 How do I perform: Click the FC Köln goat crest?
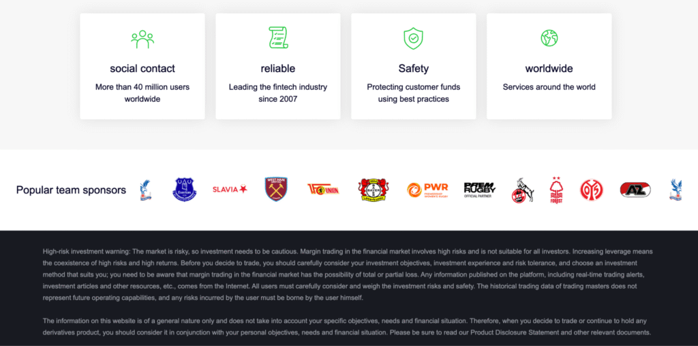(x=522, y=190)
